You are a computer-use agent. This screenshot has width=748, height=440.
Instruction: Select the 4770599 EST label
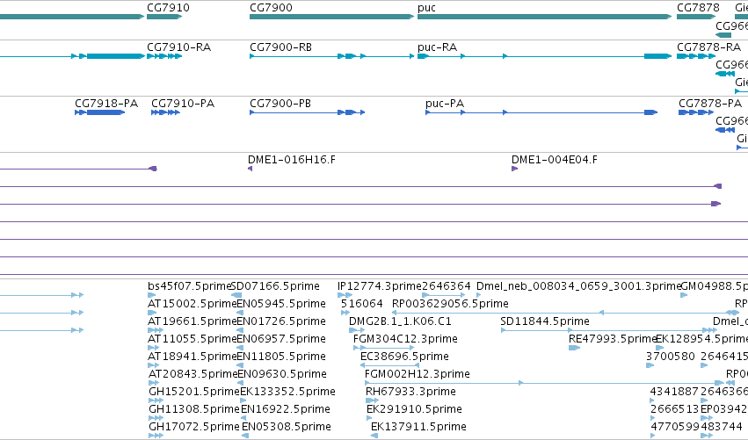click(x=674, y=427)
